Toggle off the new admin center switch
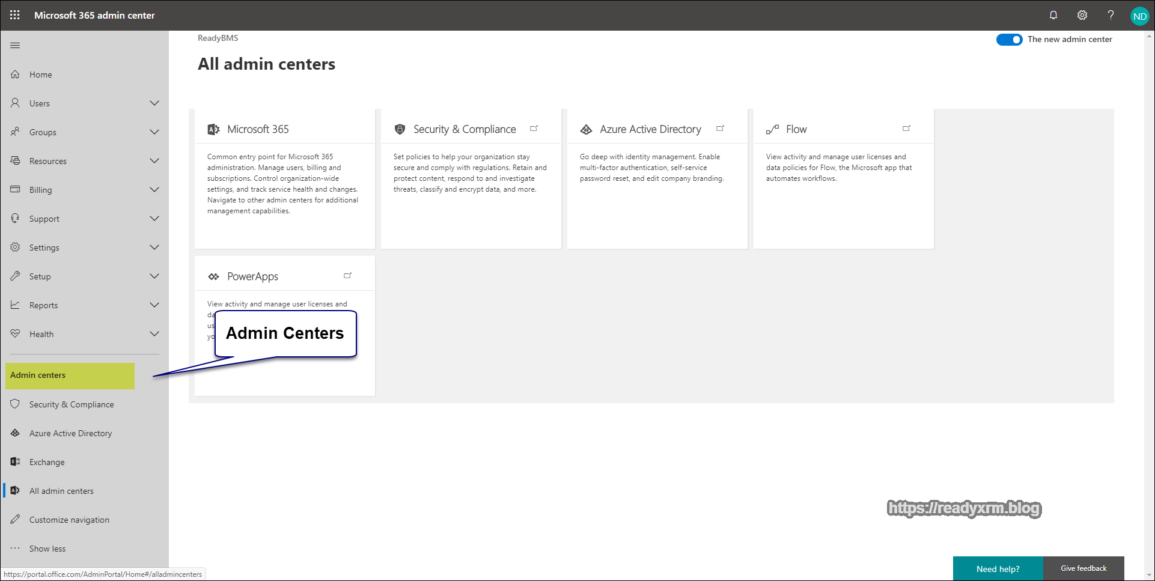The width and height of the screenshot is (1155, 581). pos(1009,40)
